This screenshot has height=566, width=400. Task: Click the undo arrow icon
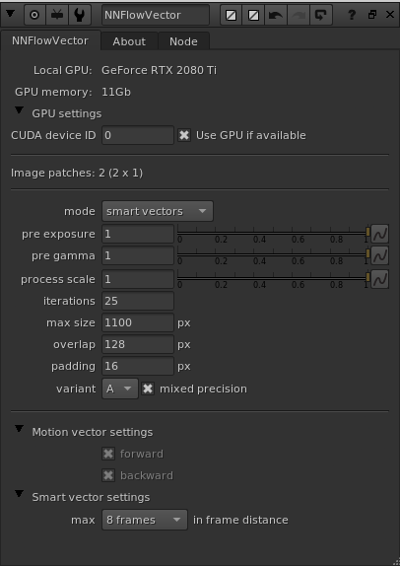pos(276,15)
